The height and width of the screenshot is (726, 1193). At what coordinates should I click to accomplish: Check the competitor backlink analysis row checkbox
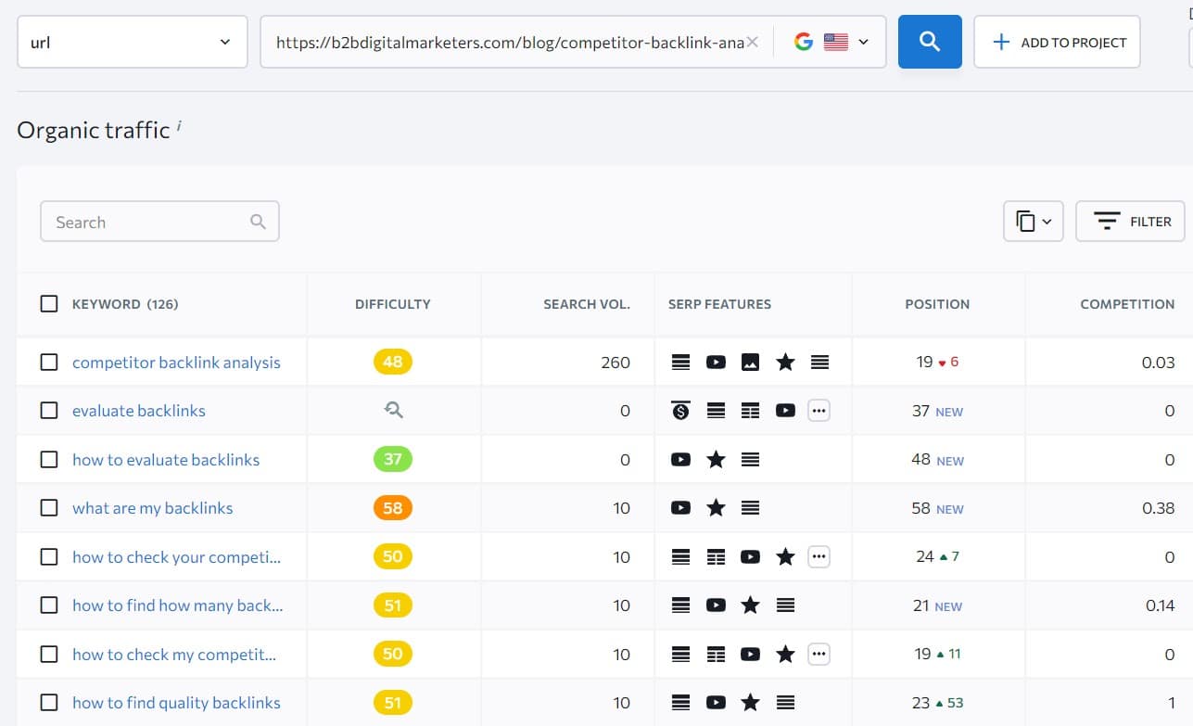point(49,363)
